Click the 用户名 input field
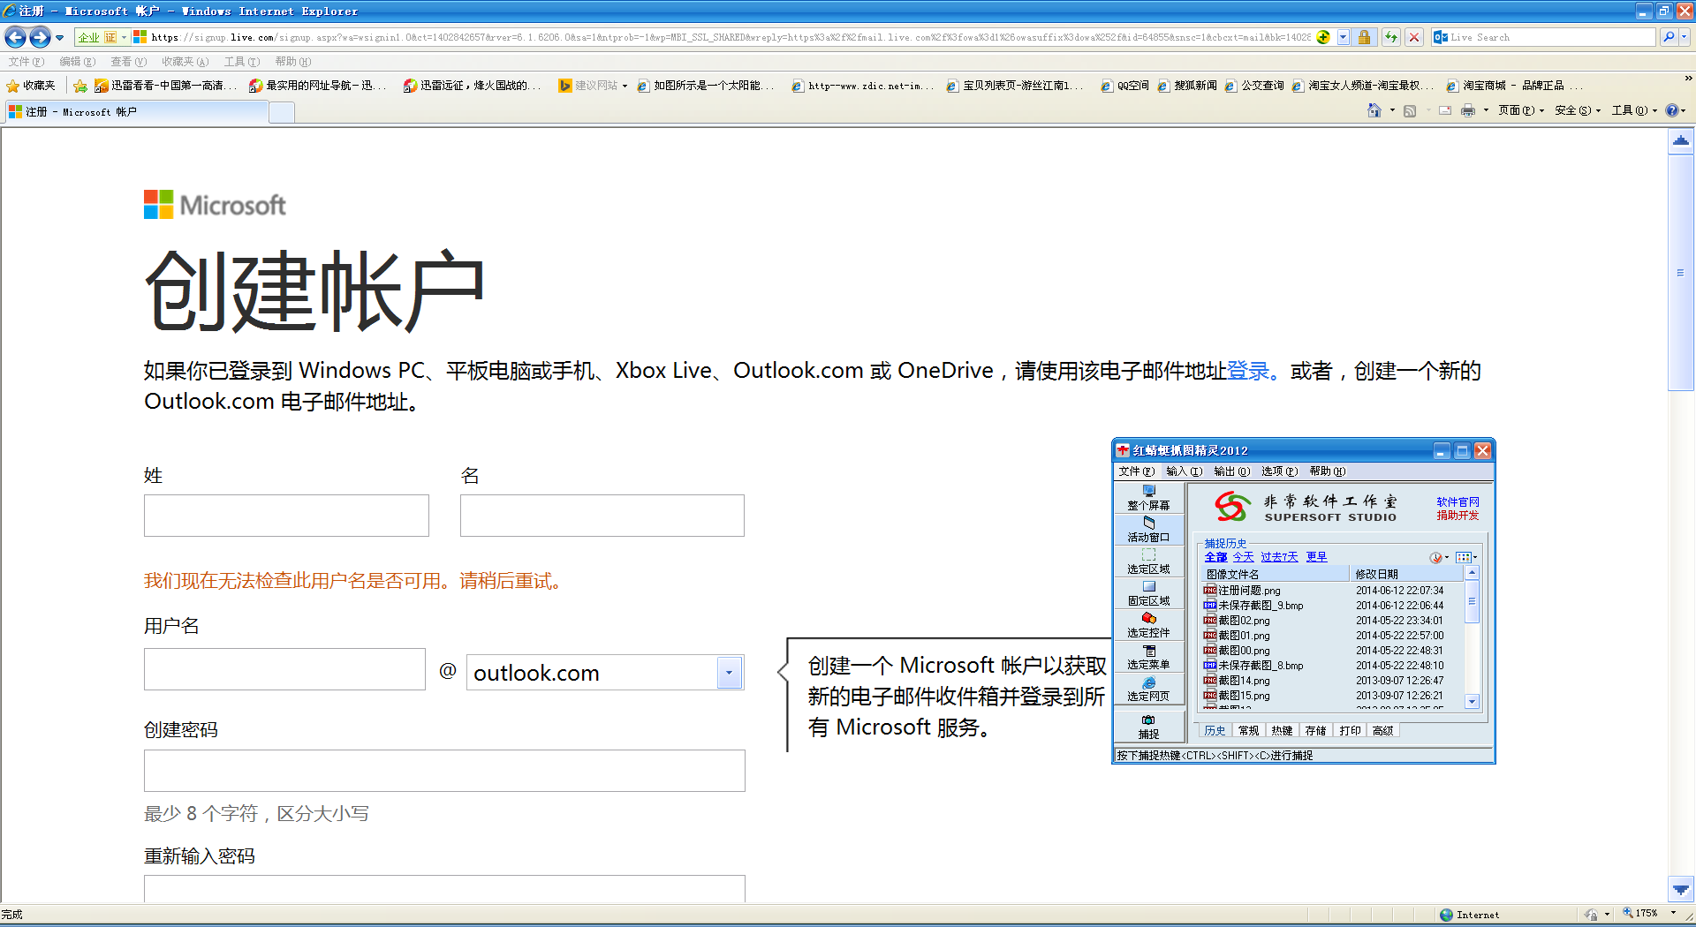Image resolution: width=1696 pixels, height=927 pixels. pyautogui.click(x=284, y=668)
